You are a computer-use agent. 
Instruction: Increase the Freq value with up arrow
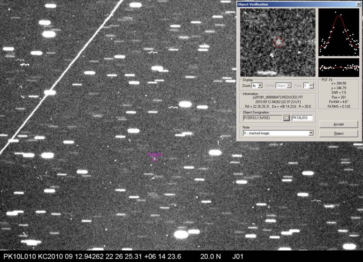pyautogui.click(x=312, y=84)
